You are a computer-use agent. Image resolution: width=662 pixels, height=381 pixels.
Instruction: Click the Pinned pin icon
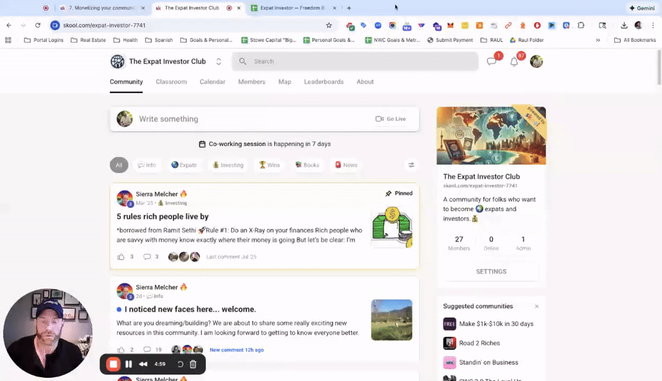tap(389, 193)
